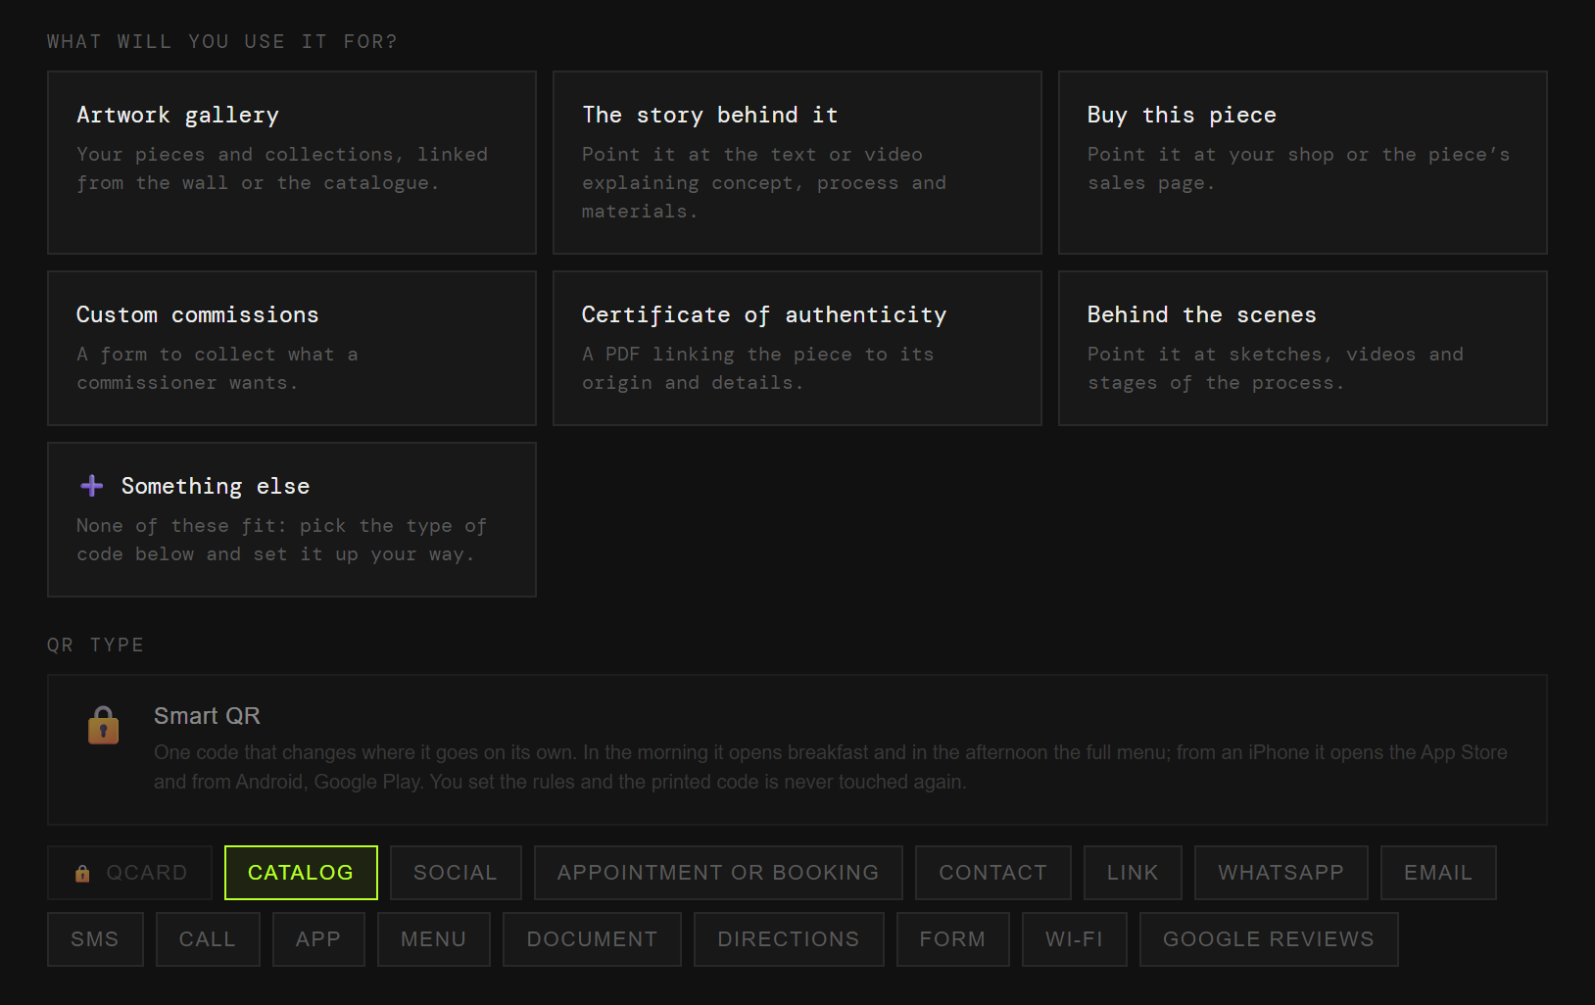The width and height of the screenshot is (1595, 1005).
Task: Choose APPOINTMENT OR BOOKING type
Action: click(x=718, y=873)
